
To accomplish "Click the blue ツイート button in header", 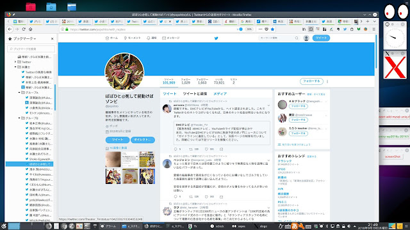I will tap(321, 38).
